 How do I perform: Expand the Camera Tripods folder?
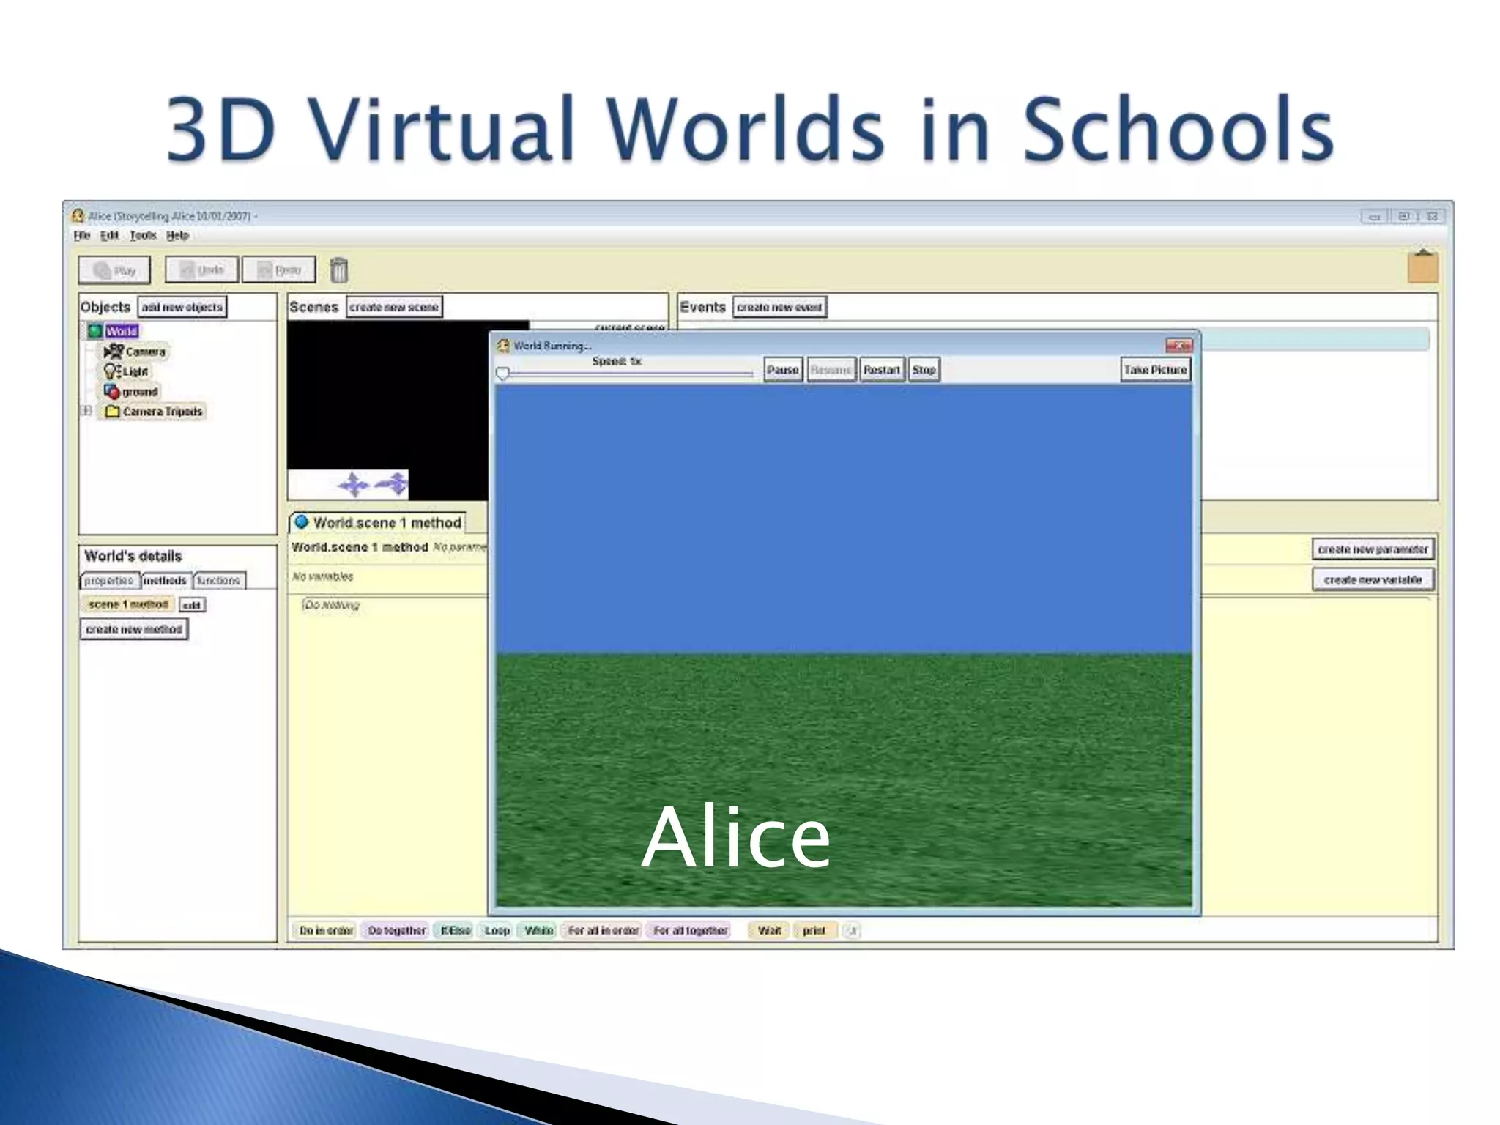86,411
